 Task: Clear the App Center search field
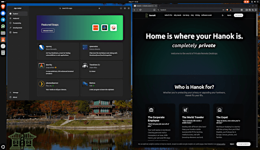point(99,8)
